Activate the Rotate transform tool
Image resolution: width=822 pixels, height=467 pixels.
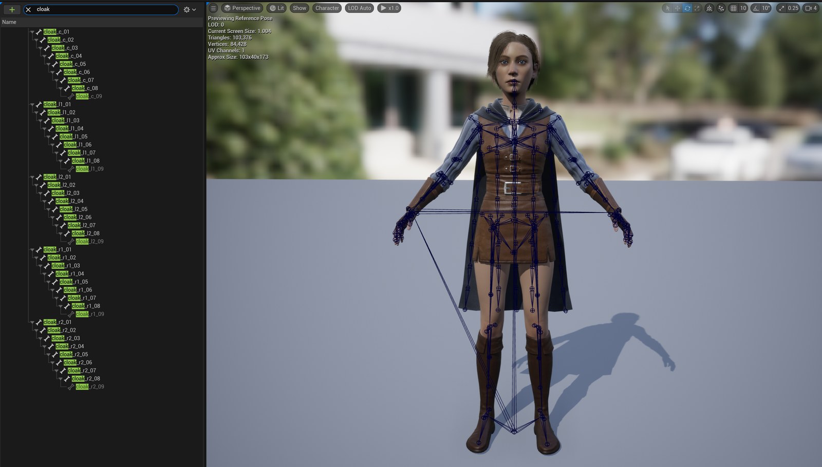coord(687,8)
